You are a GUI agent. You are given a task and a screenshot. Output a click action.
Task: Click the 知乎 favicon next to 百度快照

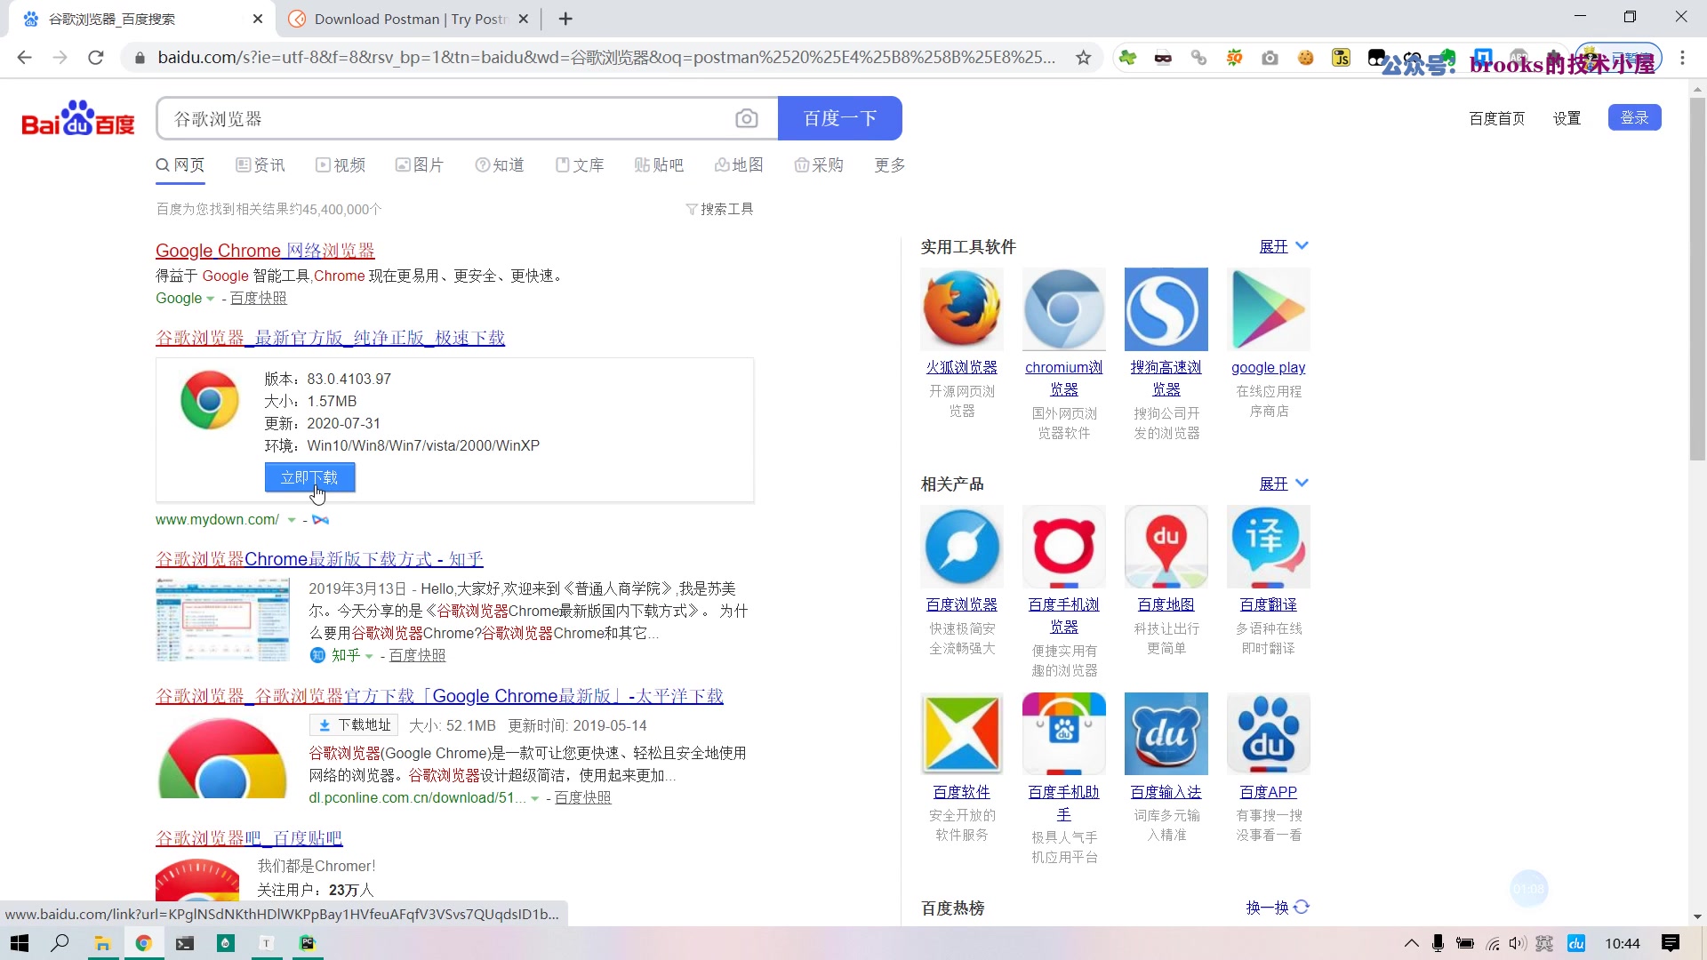click(x=317, y=655)
